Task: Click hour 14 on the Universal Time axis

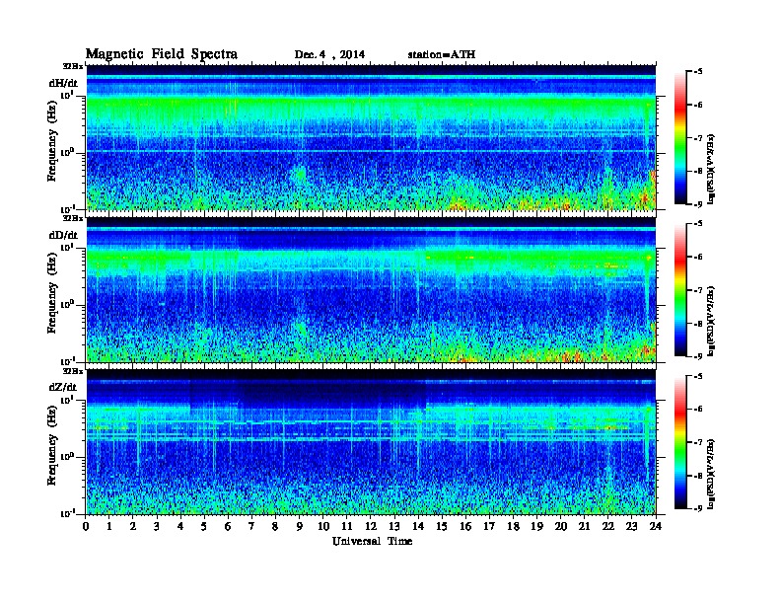Action: tap(418, 526)
